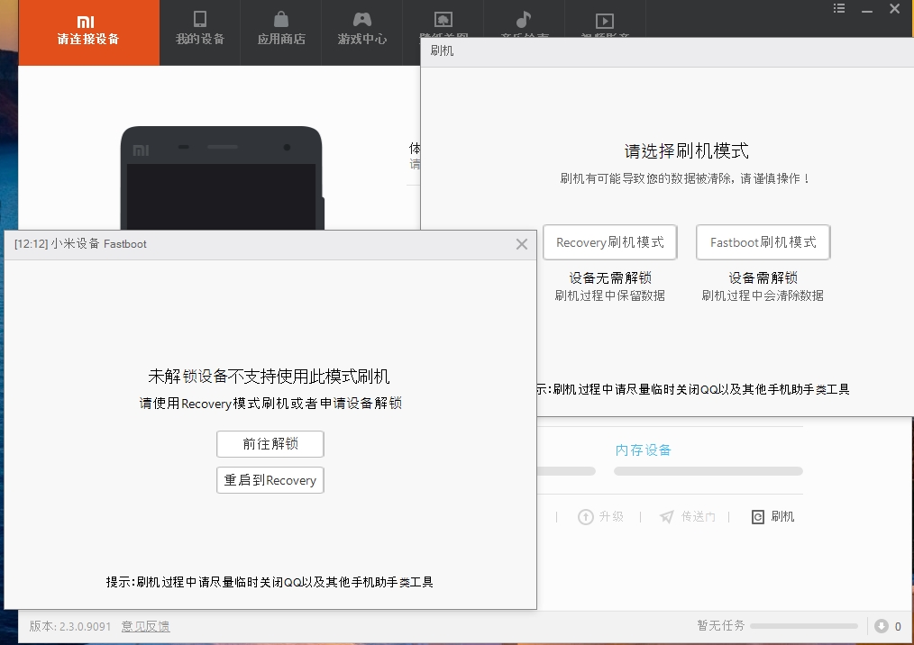Open the 游戏中心 game center tab

[x=362, y=30]
